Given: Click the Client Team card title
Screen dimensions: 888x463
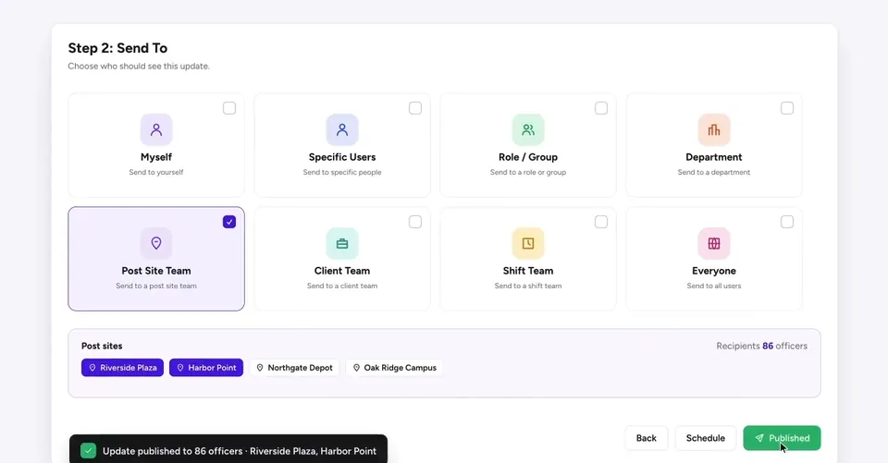Looking at the screenshot, I should click(x=342, y=271).
